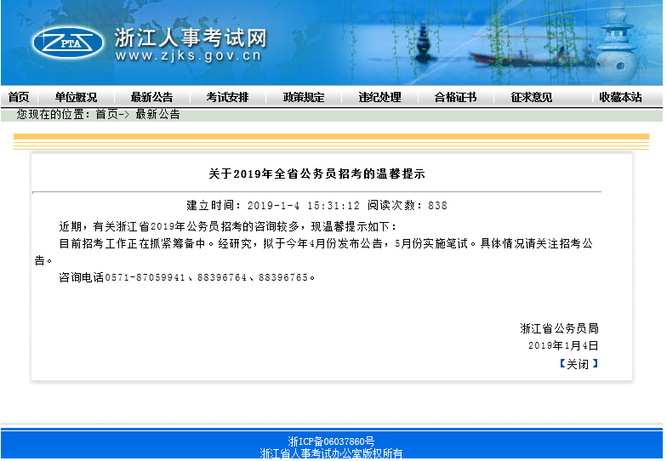Open 首页 in the main navigation bar
The height and width of the screenshot is (461, 667).
click(x=19, y=97)
